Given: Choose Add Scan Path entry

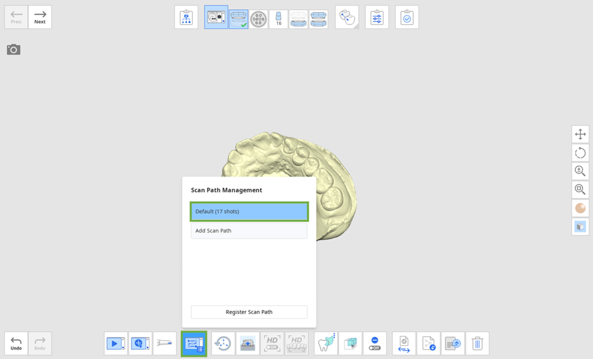Looking at the screenshot, I should pos(249,231).
